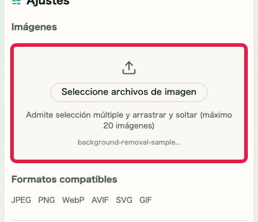Click the divider line under the format list

[129, 221]
